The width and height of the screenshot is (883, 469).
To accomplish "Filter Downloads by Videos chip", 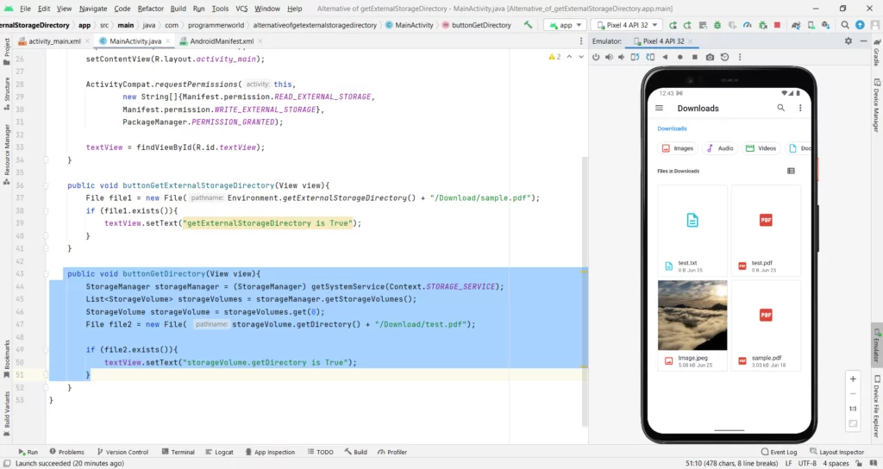I will pyautogui.click(x=761, y=148).
